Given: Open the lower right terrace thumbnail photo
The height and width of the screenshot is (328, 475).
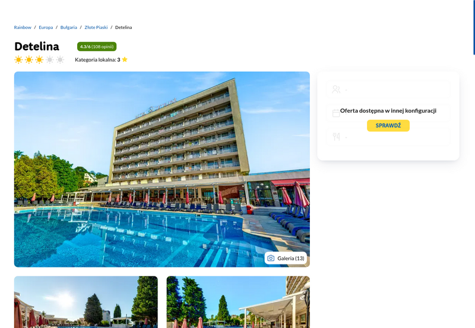Looking at the screenshot, I should [x=238, y=302].
